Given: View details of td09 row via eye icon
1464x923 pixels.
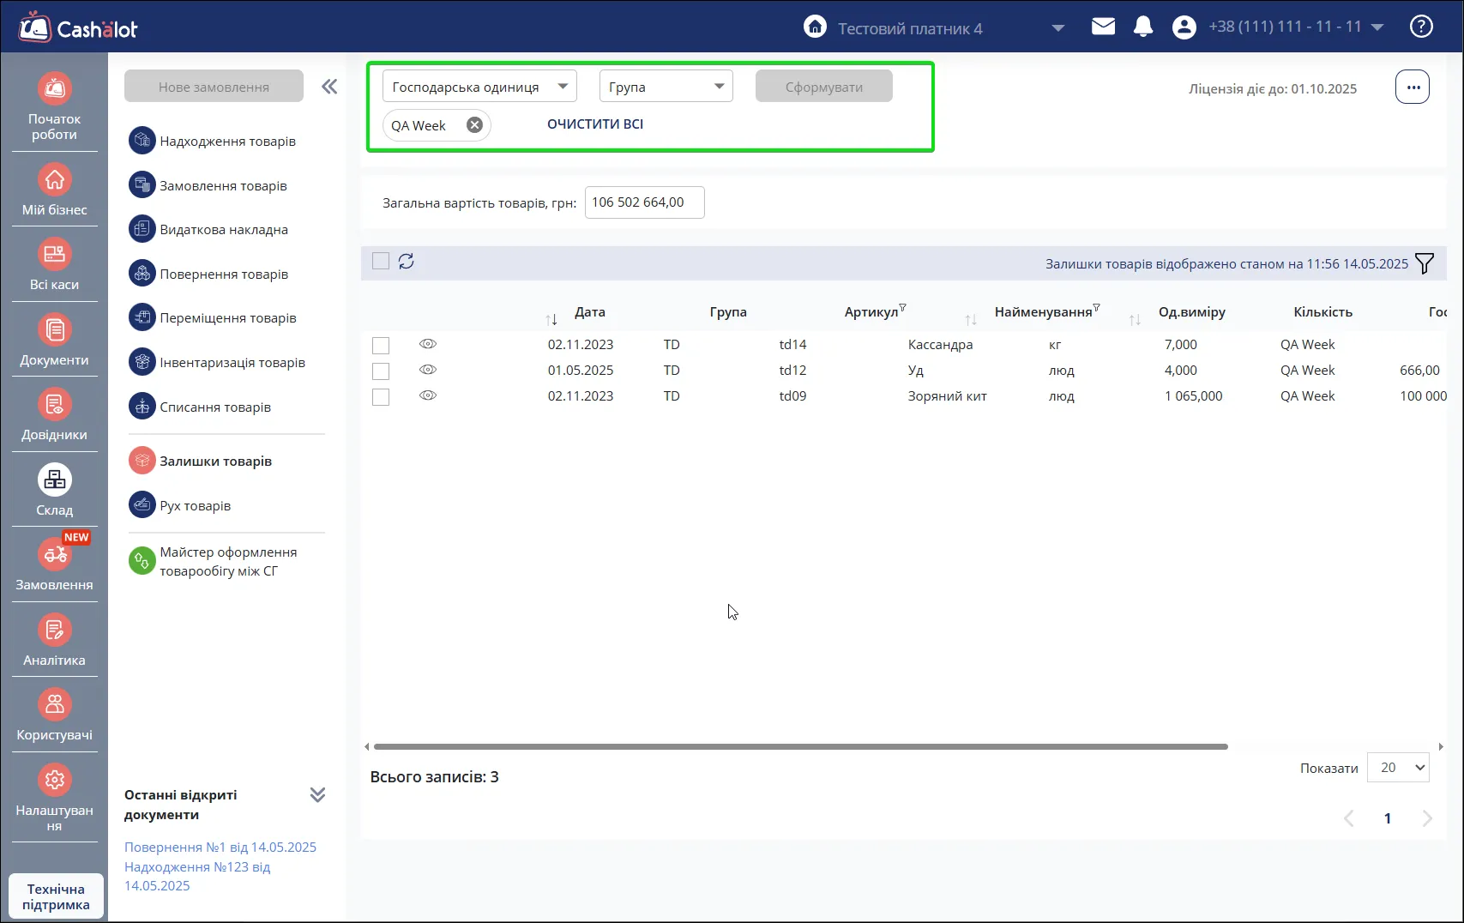Looking at the screenshot, I should tap(428, 395).
